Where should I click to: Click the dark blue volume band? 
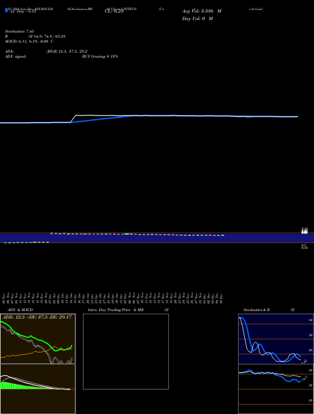click(x=157, y=238)
